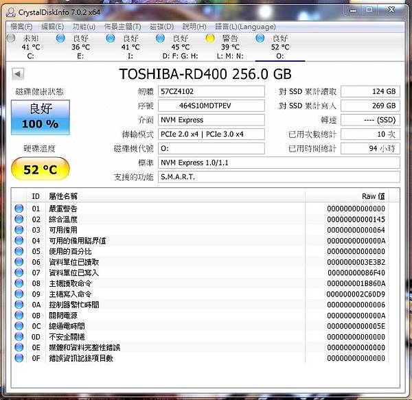Click the drive letter field O:

(x=211, y=148)
